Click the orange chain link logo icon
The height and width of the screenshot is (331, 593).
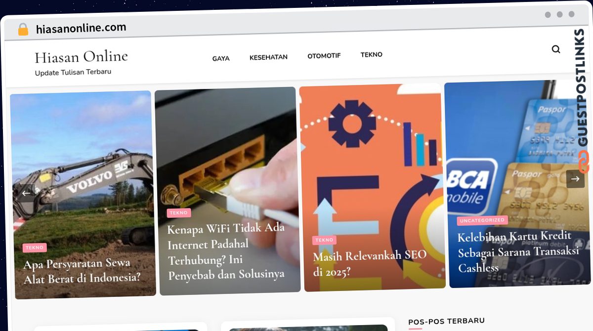click(583, 162)
